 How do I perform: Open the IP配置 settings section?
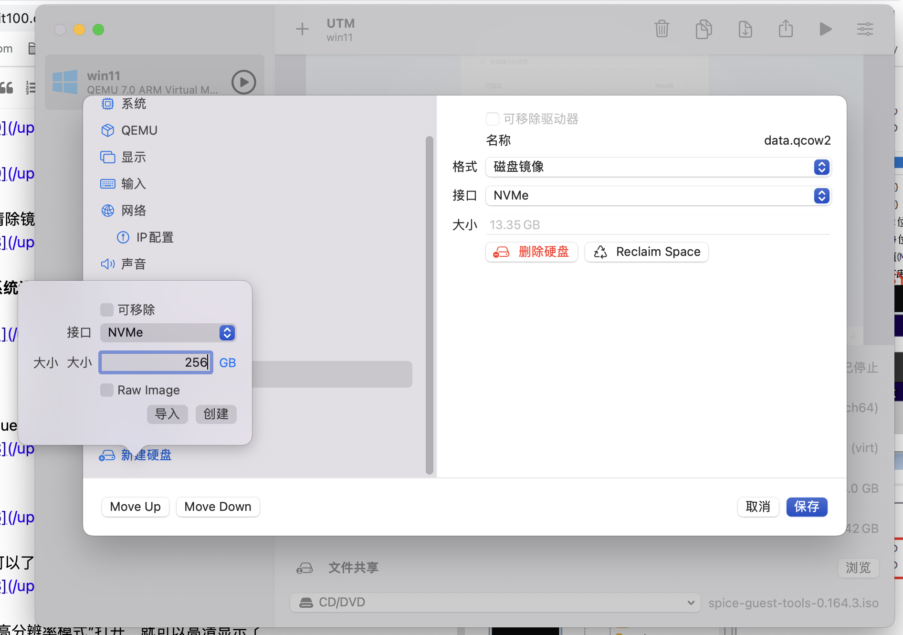point(145,237)
